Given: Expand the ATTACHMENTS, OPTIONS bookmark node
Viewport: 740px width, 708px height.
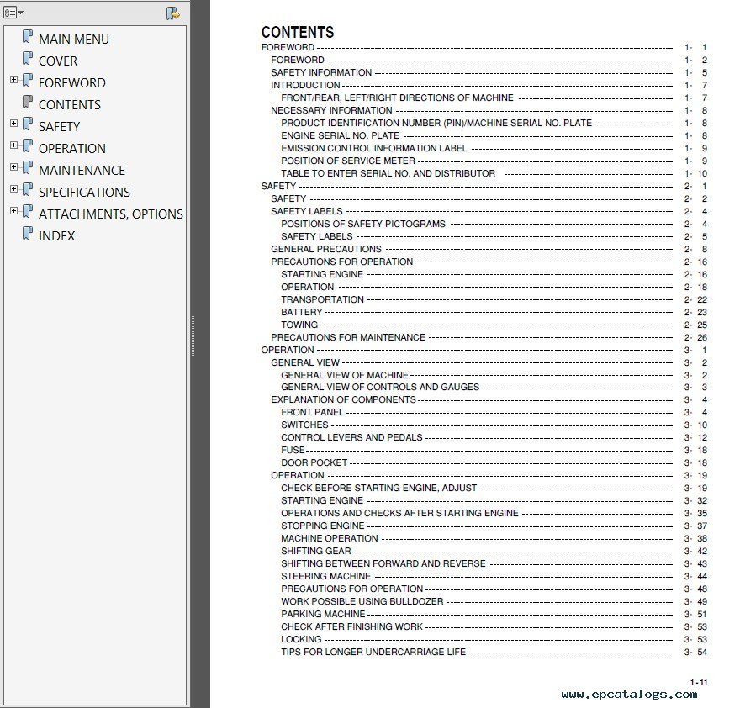Looking at the screenshot, I should click(x=13, y=211).
